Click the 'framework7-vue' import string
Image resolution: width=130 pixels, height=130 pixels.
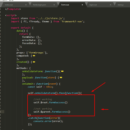72,21
